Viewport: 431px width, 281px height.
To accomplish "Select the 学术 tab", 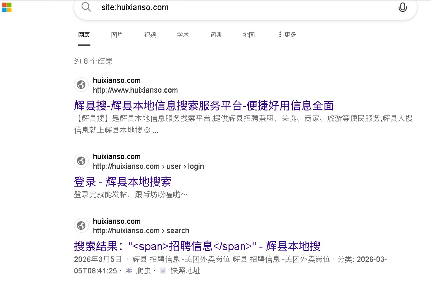I will point(183,34).
